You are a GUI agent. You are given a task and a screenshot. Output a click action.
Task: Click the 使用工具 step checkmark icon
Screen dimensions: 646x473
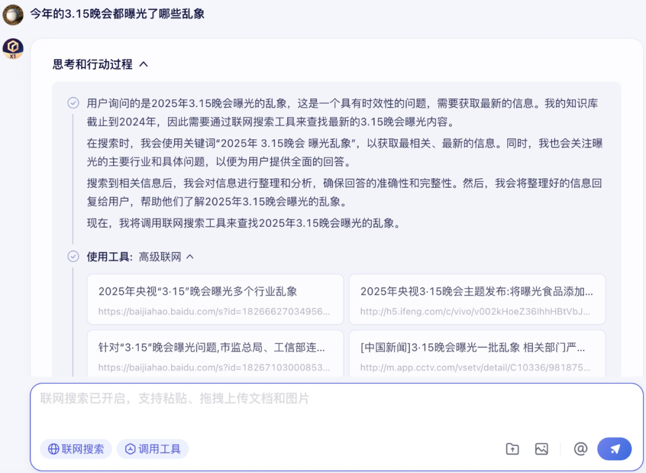(74, 257)
